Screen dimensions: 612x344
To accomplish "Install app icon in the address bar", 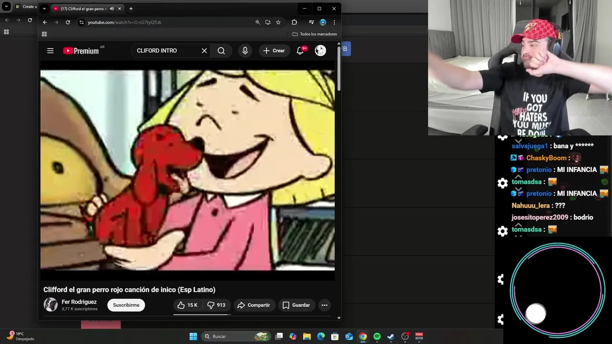I will [268, 22].
